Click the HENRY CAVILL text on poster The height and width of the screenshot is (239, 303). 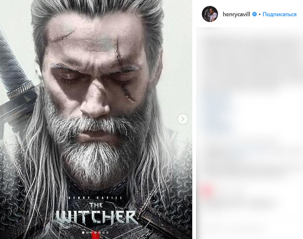click(96, 198)
